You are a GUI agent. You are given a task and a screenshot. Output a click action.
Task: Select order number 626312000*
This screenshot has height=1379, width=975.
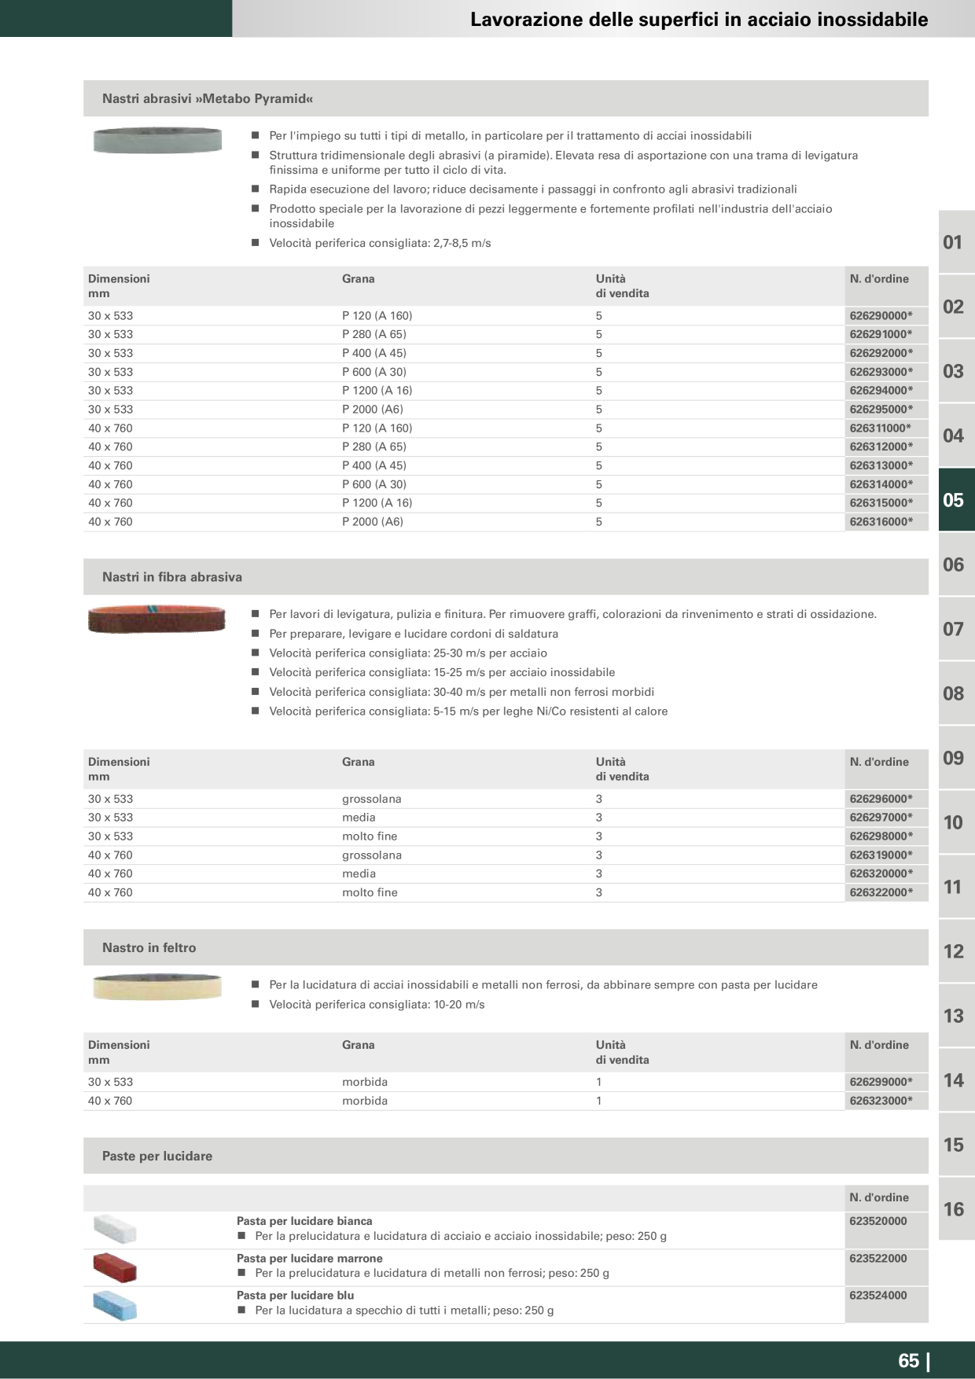click(881, 447)
